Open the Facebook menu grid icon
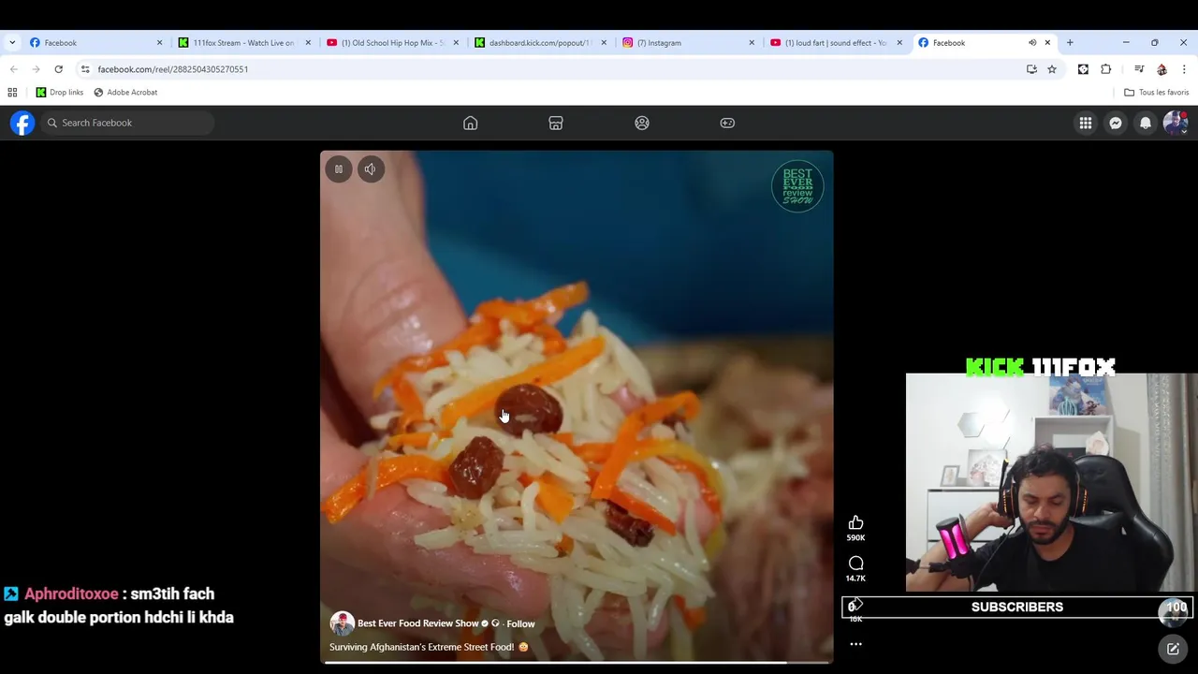 click(1086, 123)
